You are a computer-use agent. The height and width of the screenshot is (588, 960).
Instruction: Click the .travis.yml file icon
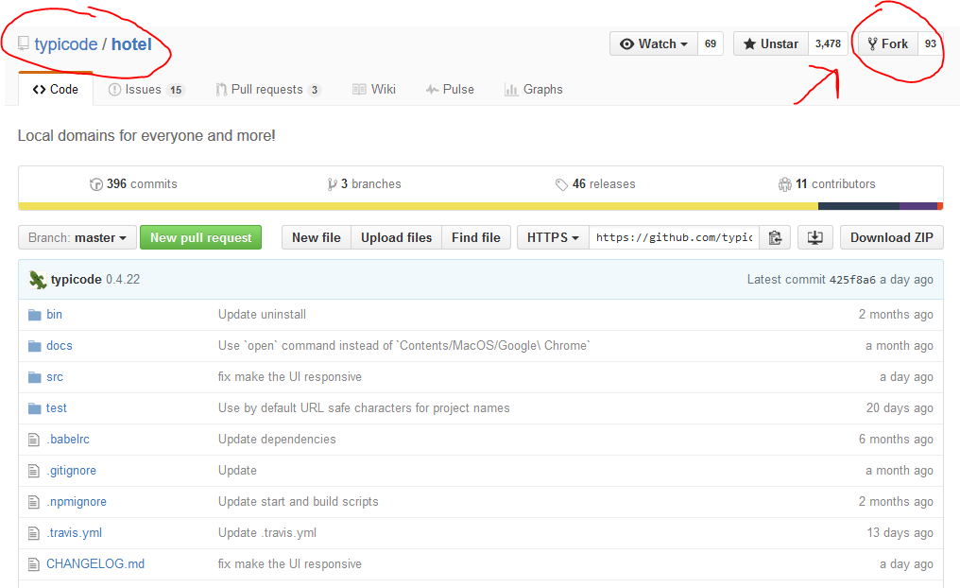[x=34, y=533]
